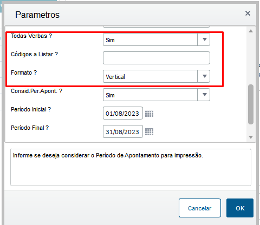Click the help description text box
This screenshot has height=225, width=260.
click(131, 167)
